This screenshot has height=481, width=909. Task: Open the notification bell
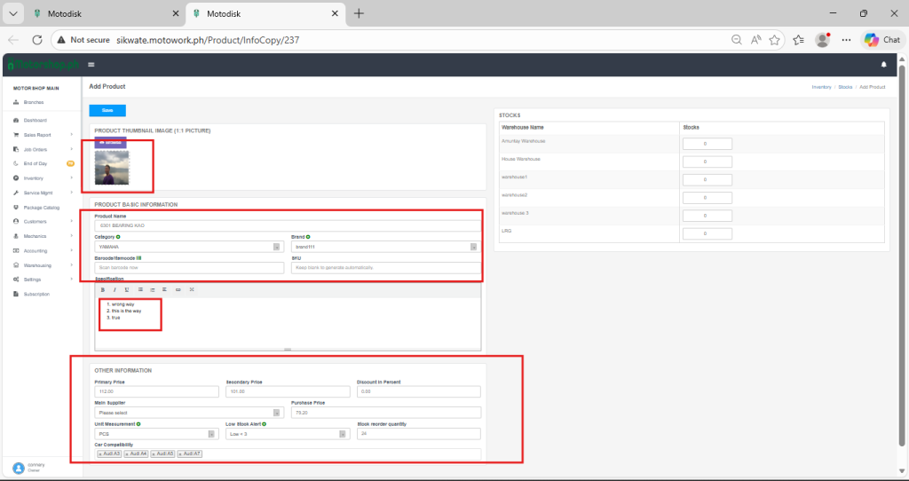883,65
